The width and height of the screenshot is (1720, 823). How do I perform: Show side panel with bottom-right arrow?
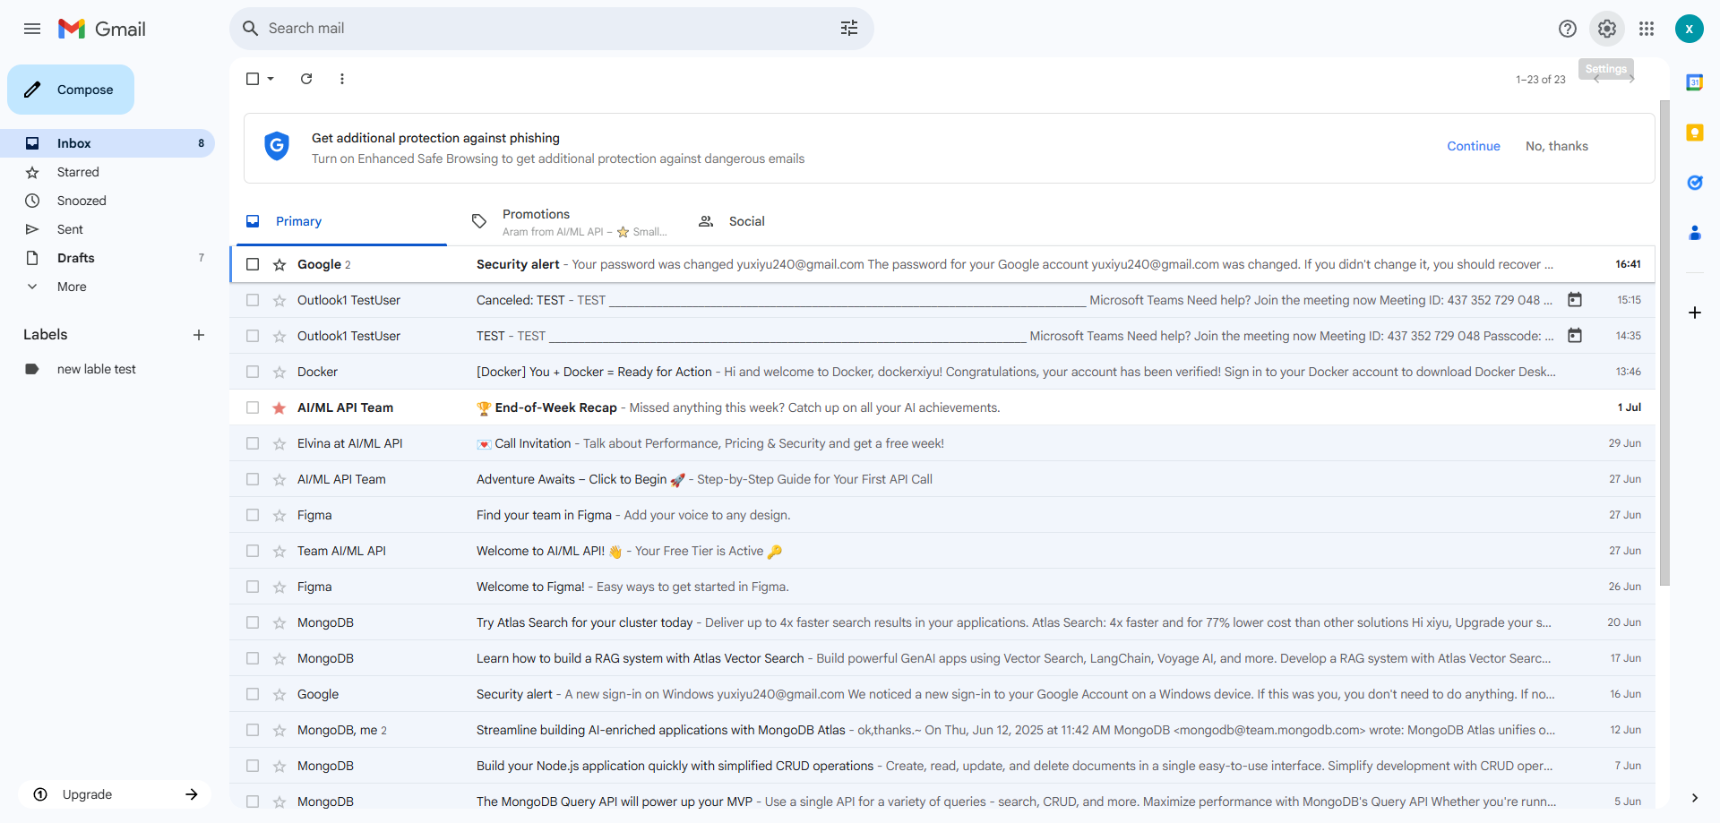pos(1695,798)
